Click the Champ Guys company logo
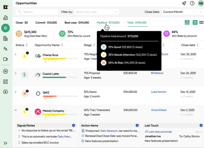 (x=38, y=56)
